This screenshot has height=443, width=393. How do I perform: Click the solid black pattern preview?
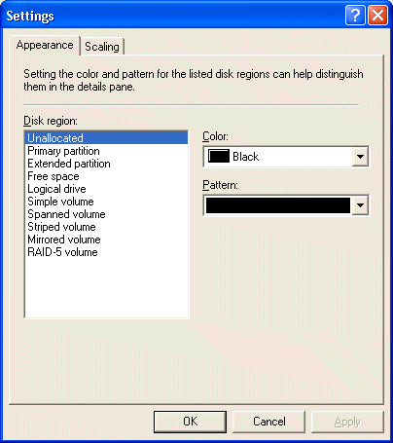coord(278,205)
